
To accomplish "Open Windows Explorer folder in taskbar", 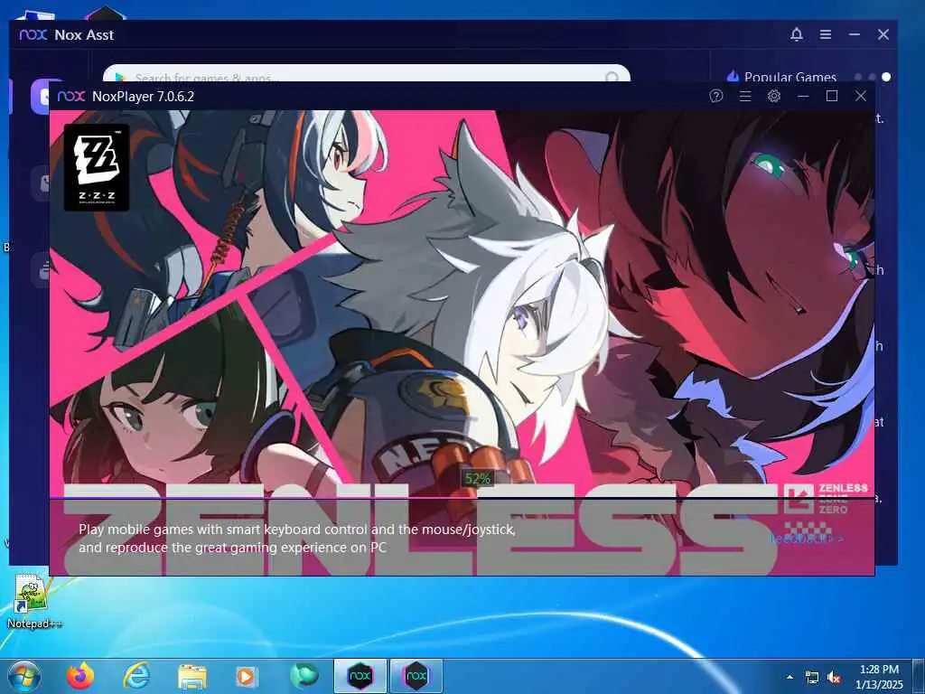I will (192, 677).
